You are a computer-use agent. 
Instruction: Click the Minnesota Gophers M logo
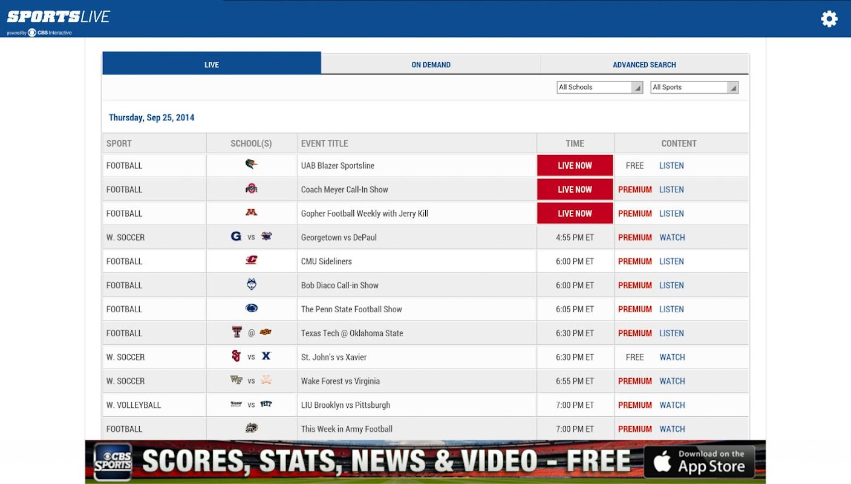tap(252, 212)
